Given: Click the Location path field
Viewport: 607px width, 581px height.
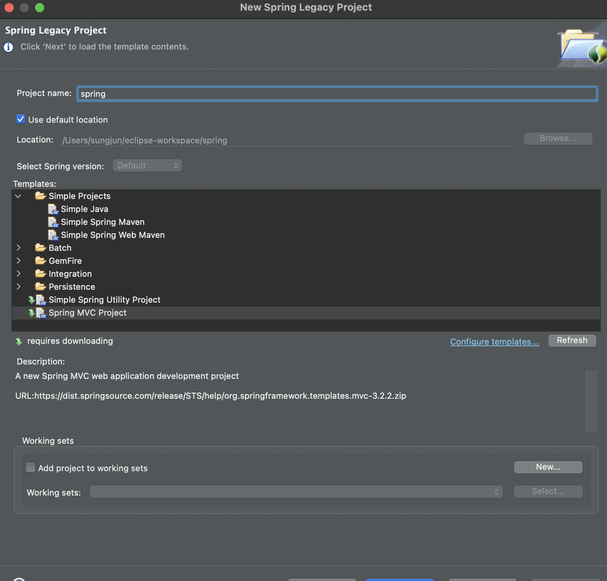Looking at the screenshot, I should pyautogui.click(x=288, y=140).
